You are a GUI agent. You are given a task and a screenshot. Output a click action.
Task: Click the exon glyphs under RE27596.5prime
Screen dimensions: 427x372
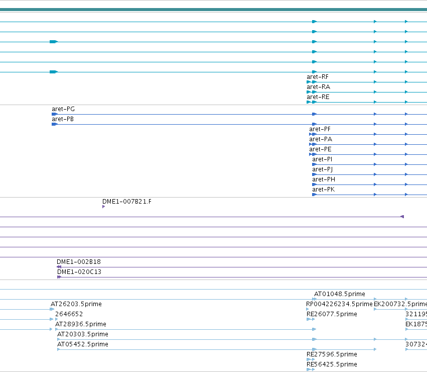pyautogui.click(x=311, y=359)
